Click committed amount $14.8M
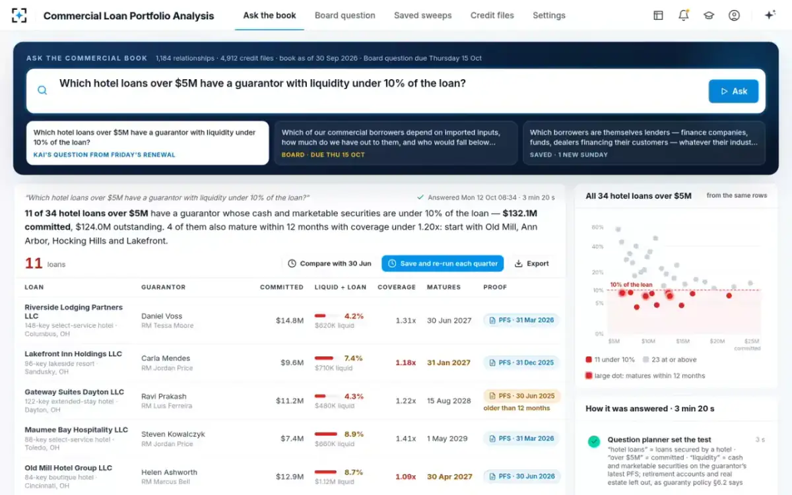The image size is (792, 495). click(290, 320)
